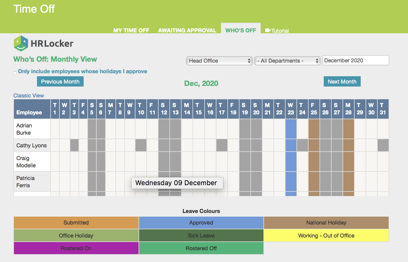
Task: Open the Awaiting Approval tab
Action: pos(187,30)
